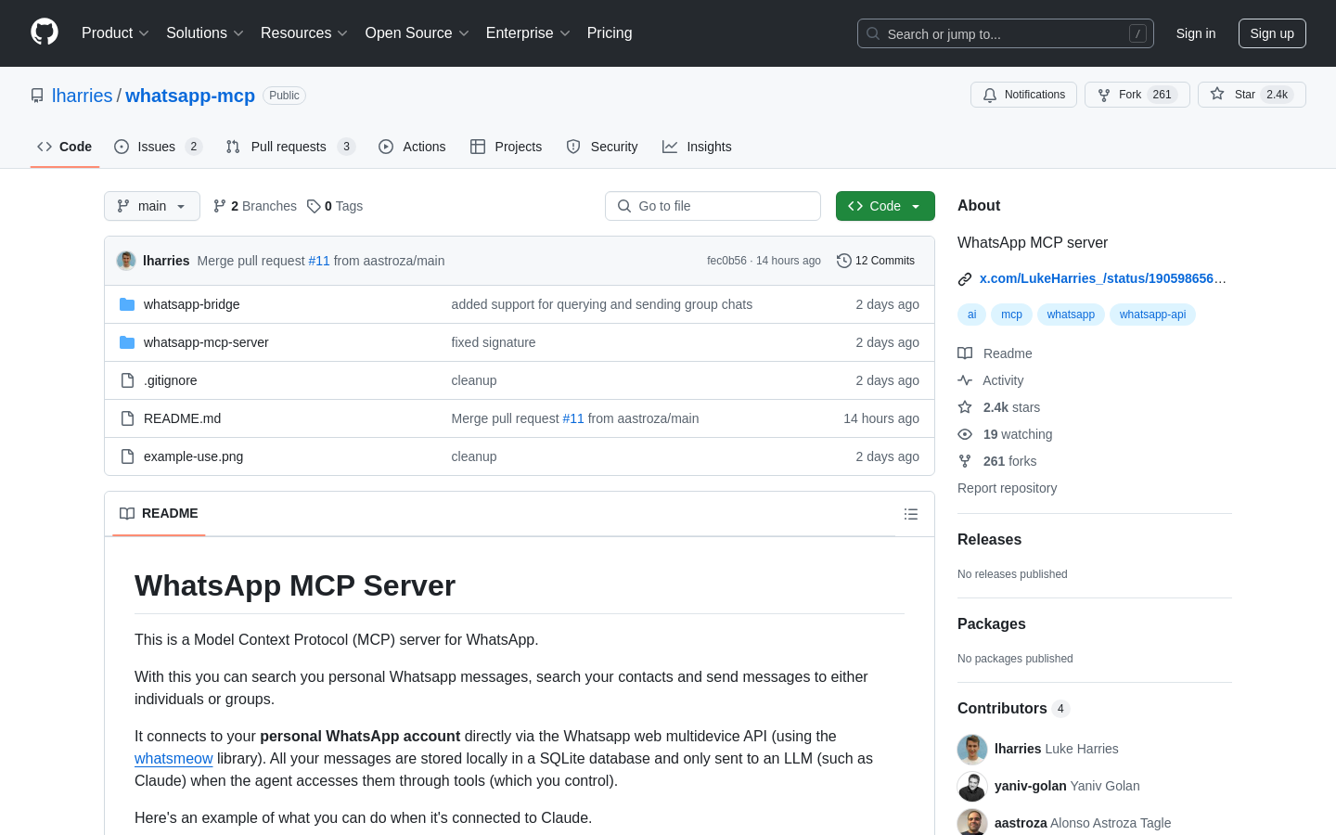Open the Contributors heading link
Viewport: 1336px width, 835px height.
[1013, 709]
